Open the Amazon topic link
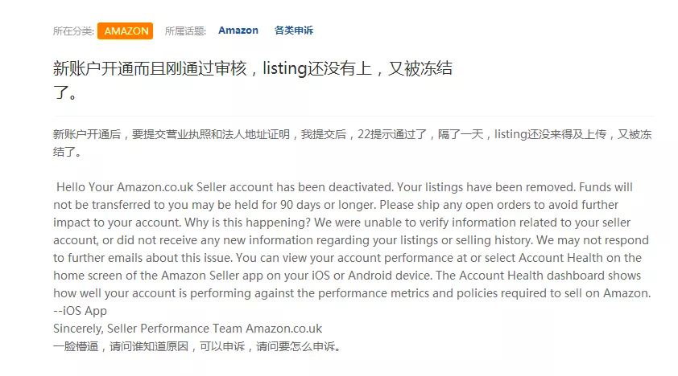 click(238, 31)
